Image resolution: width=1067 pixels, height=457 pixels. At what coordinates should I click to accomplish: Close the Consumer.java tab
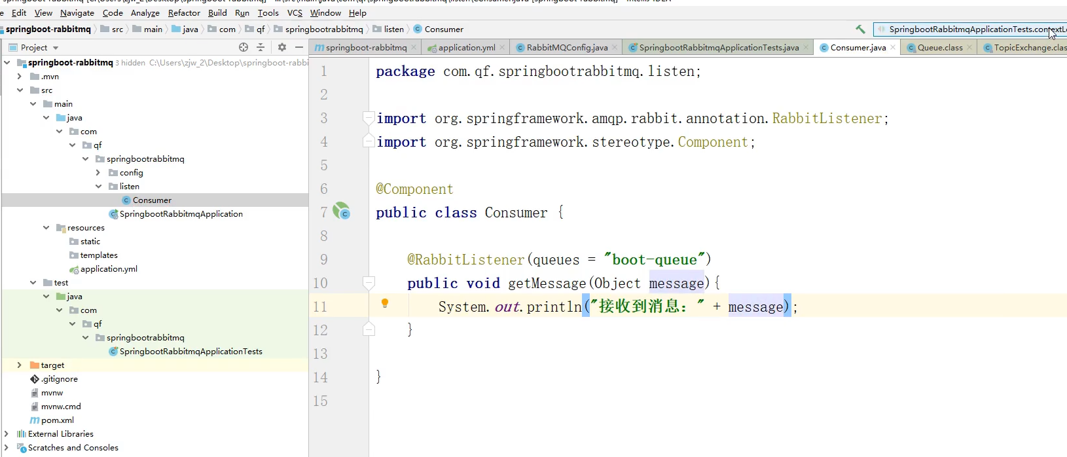point(893,47)
